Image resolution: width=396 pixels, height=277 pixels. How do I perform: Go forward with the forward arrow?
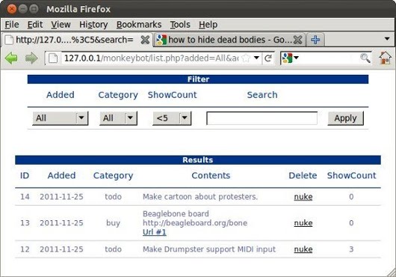[x=31, y=58]
